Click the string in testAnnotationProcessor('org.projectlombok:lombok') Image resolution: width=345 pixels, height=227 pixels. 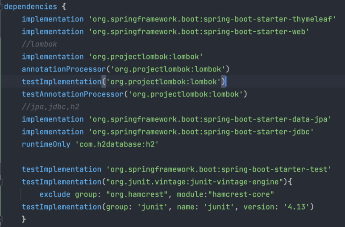pos(186,94)
